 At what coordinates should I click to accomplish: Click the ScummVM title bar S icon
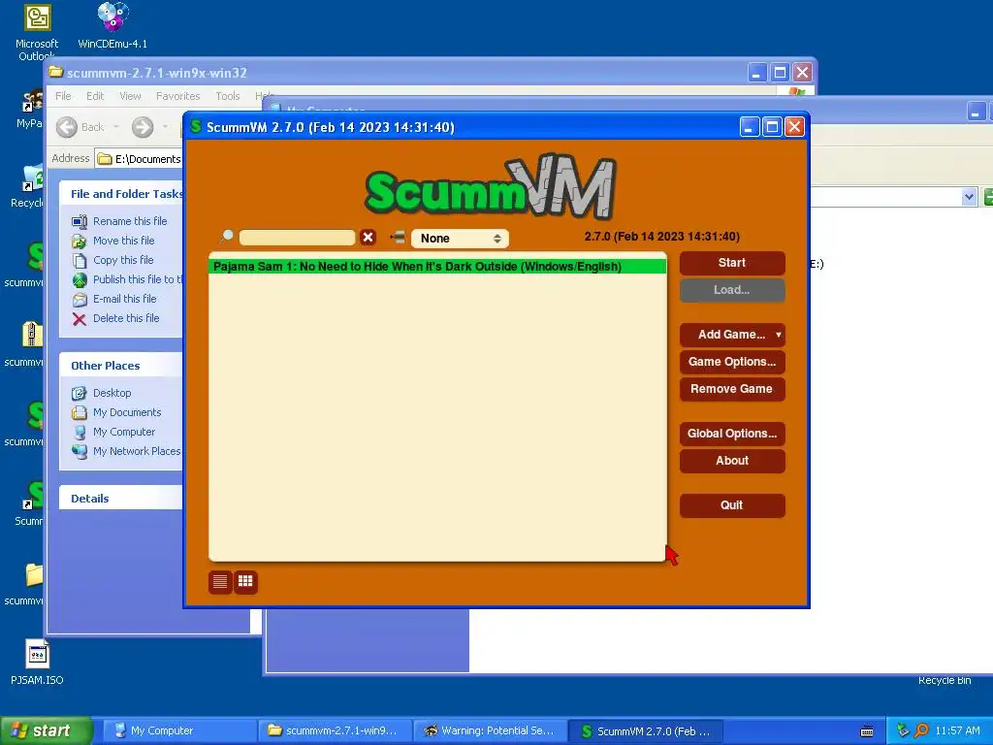[x=196, y=127]
